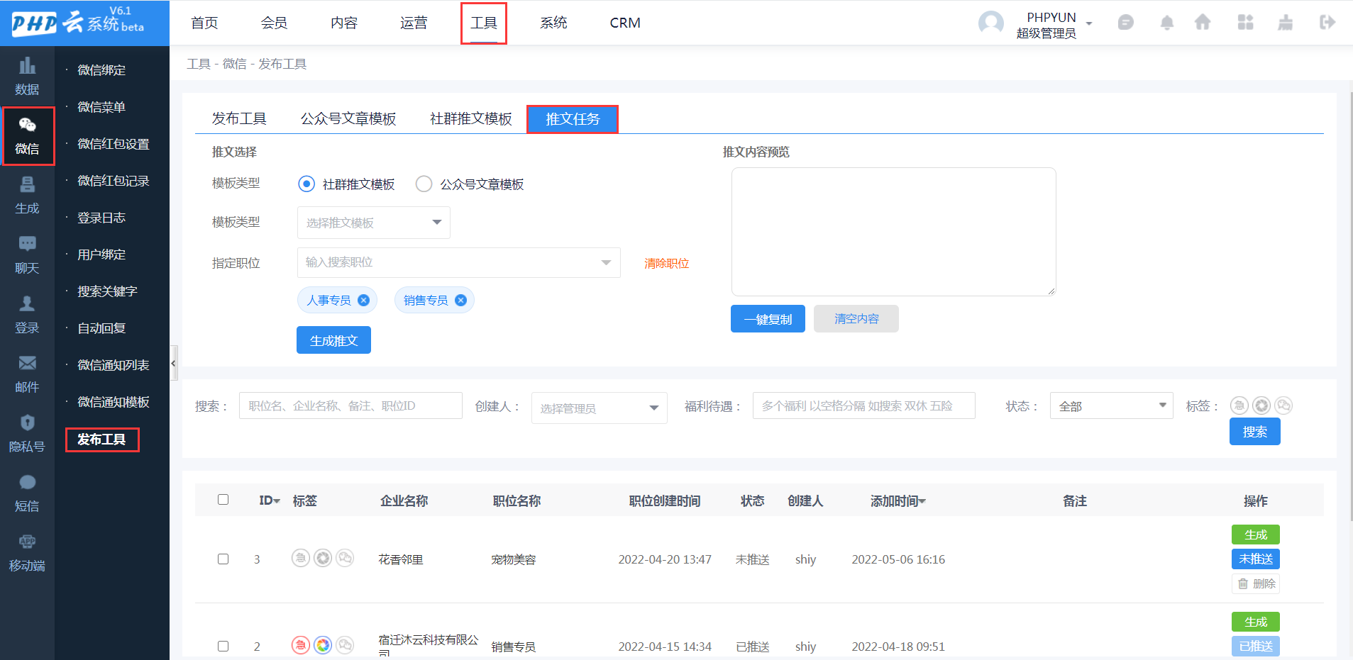The image size is (1353, 660).
Task: Click the home icon in the header
Action: (x=1203, y=23)
